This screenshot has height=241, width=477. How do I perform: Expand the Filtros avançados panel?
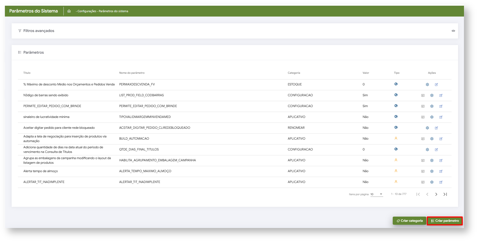coord(39,31)
